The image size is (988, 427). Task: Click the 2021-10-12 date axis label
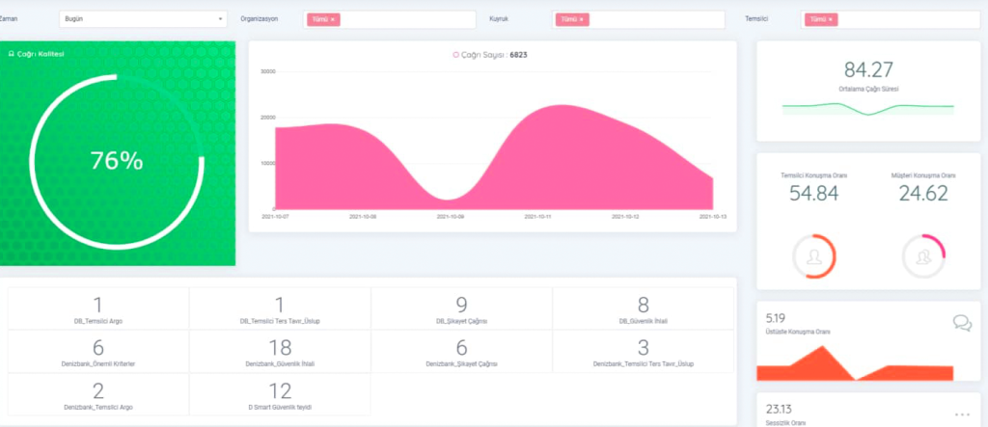point(625,216)
